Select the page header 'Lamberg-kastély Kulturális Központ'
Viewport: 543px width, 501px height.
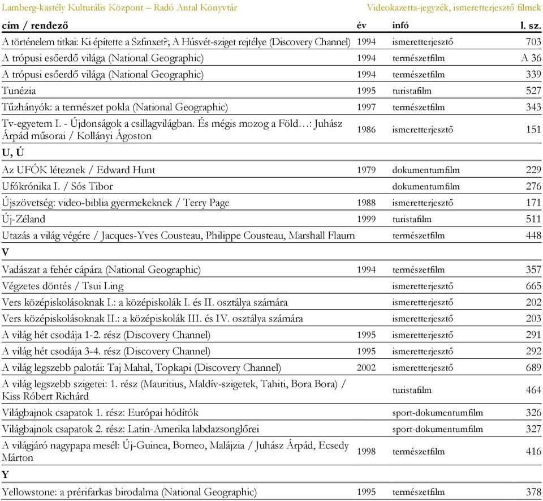click(72, 7)
